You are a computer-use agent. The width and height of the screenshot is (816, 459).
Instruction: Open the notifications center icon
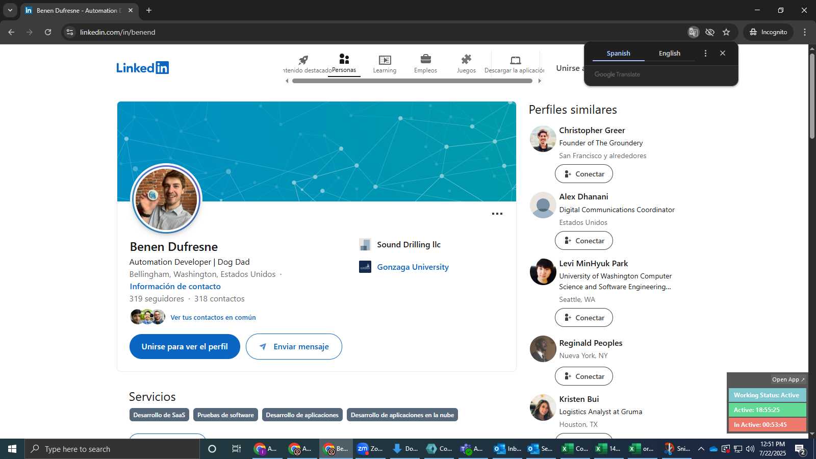click(x=800, y=449)
